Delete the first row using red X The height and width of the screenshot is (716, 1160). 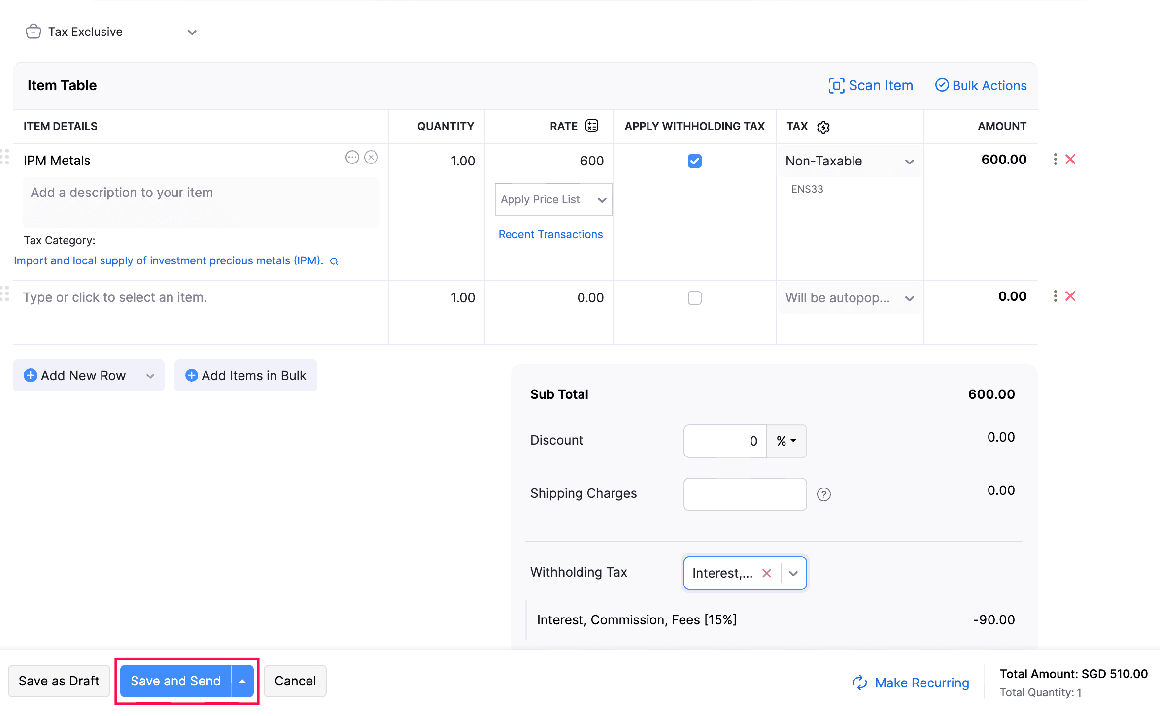[x=1070, y=159]
